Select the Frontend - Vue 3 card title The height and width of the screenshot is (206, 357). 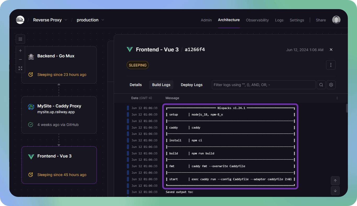pyautogui.click(x=54, y=156)
